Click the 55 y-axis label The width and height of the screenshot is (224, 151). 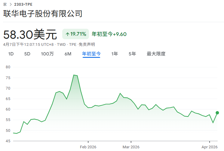pos(8,120)
